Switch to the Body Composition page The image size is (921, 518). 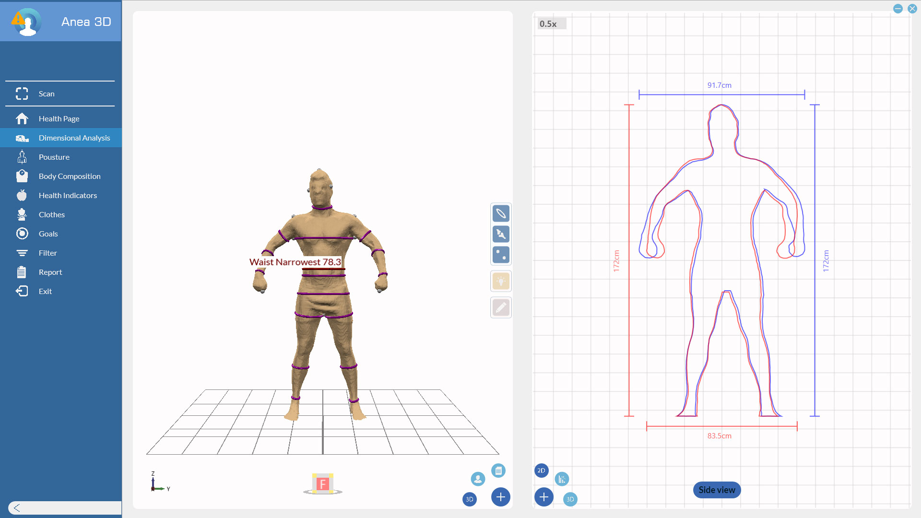(x=70, y=176)
